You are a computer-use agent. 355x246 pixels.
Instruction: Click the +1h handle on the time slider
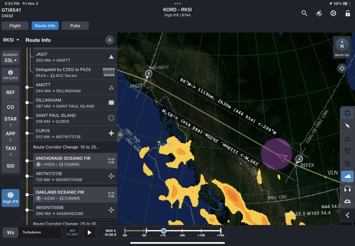[x=163, y=231]
